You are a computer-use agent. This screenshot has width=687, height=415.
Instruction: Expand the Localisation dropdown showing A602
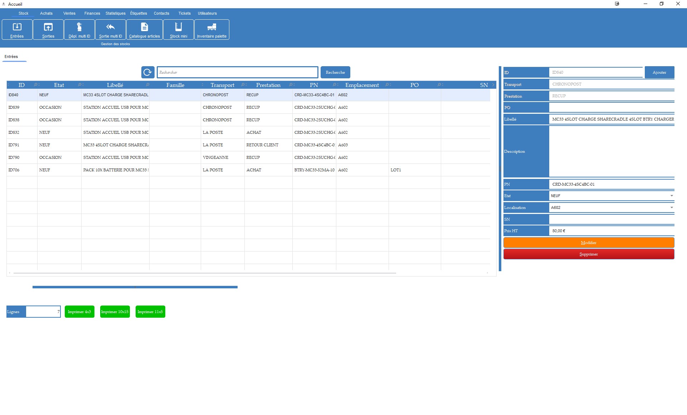[672, 207]
